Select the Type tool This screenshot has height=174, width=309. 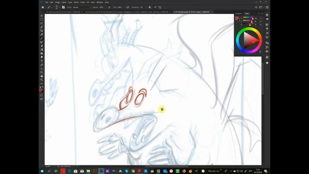pos(42,61)
